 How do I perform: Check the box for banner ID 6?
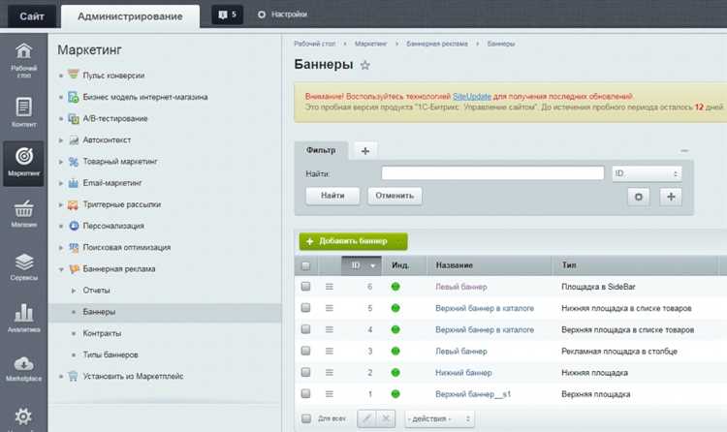click(x=305, y=287)
